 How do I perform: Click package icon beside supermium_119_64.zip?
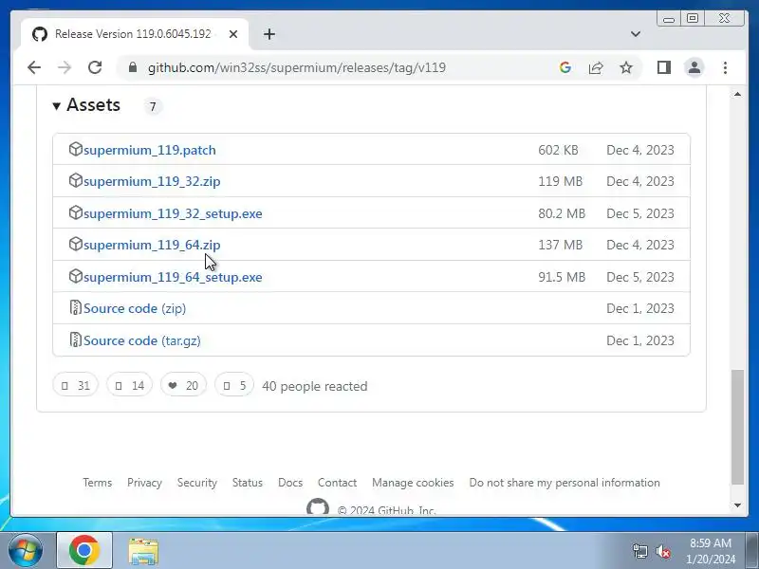click(76, 244)
